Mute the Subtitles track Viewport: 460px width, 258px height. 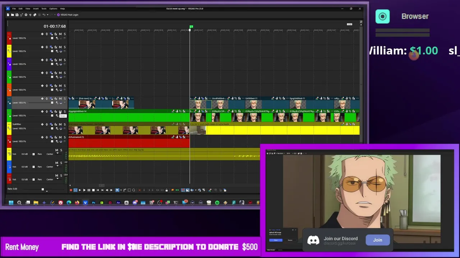click(60, 124)
